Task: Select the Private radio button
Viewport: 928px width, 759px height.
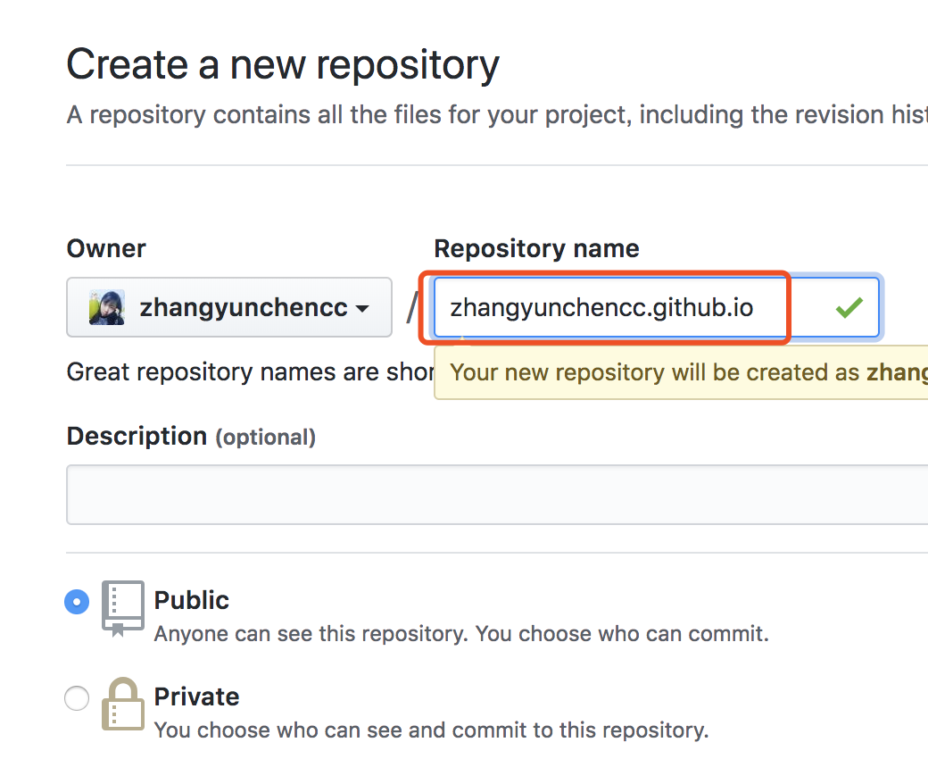Action: tap(78, 698)
